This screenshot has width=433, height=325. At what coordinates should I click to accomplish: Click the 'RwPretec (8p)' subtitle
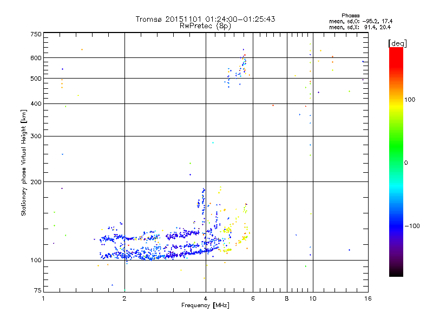pyautogui.click(x=205, y=26)
